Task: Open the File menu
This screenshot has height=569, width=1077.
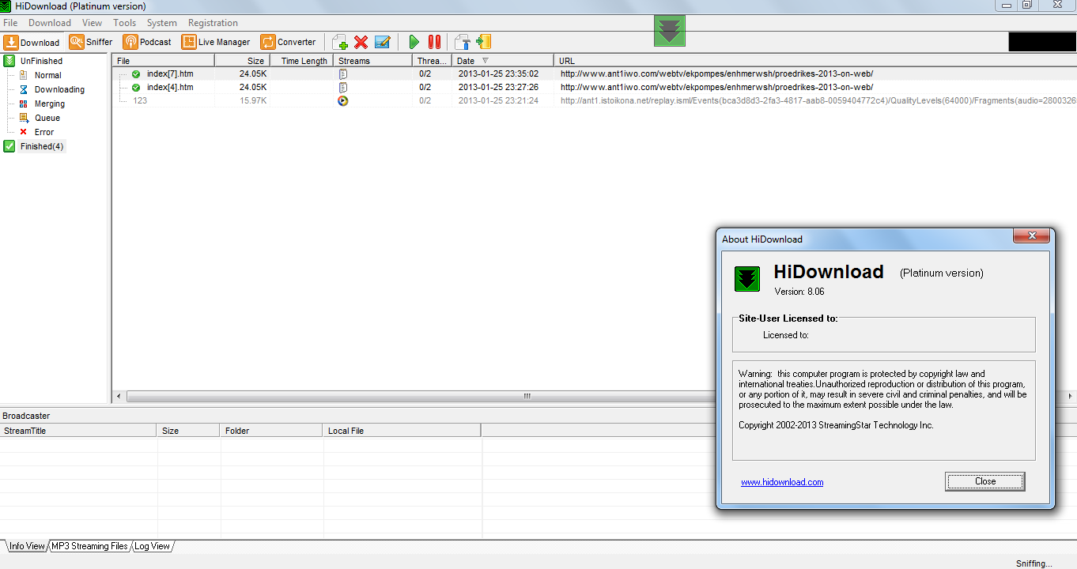Action: coord(10,23)
